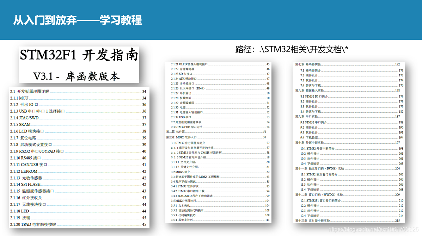Click chapter '第三章 MDK5 软件入门'

tap(216, 137)
